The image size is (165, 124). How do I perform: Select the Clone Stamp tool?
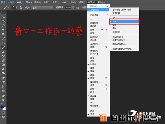[x=3, y=52]
